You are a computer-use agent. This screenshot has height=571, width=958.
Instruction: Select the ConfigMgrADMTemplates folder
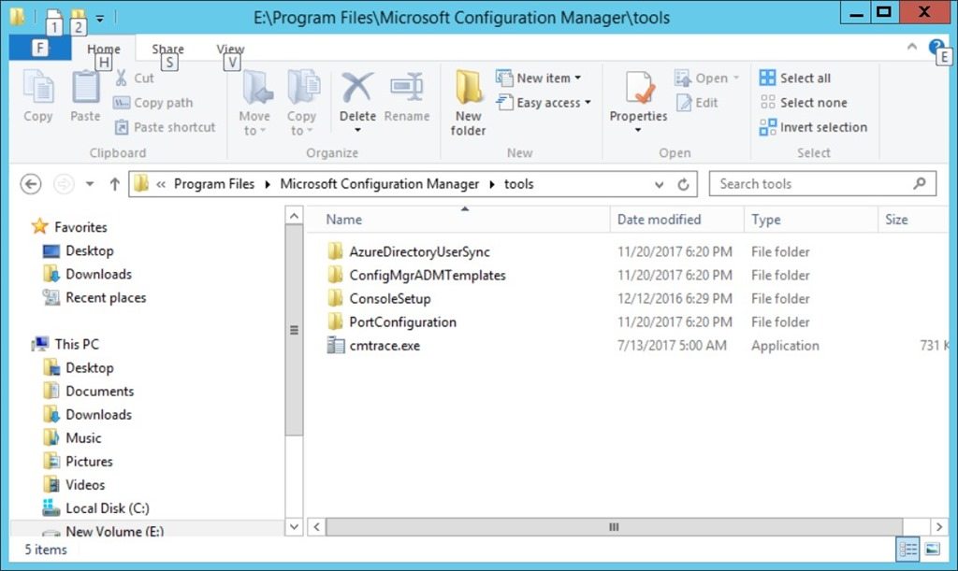427,275
